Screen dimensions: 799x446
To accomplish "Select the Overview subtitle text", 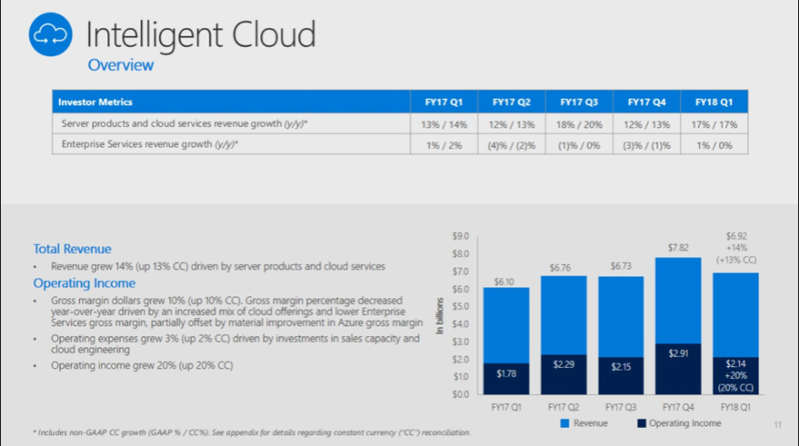I will (120, 65).
